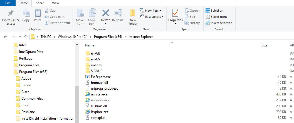
Task: Click navigation pane scrollbar up arrow
Action: click(x=77, y=45)
